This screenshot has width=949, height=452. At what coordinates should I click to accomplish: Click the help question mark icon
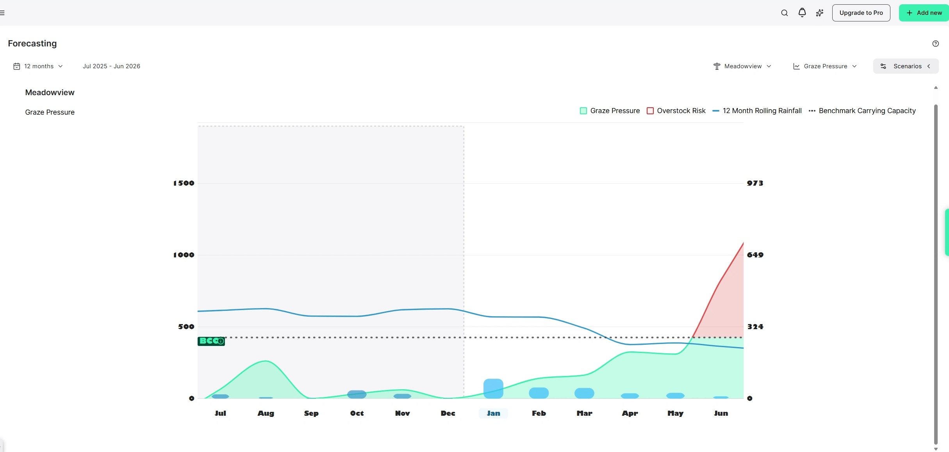click(935, 44)
